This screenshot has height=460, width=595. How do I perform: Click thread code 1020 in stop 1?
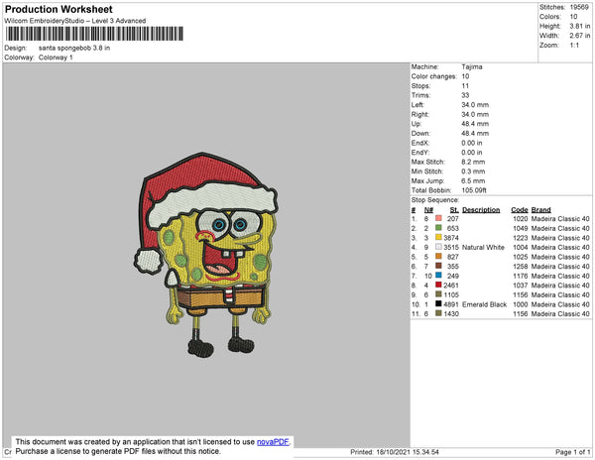tap(521, 219)
